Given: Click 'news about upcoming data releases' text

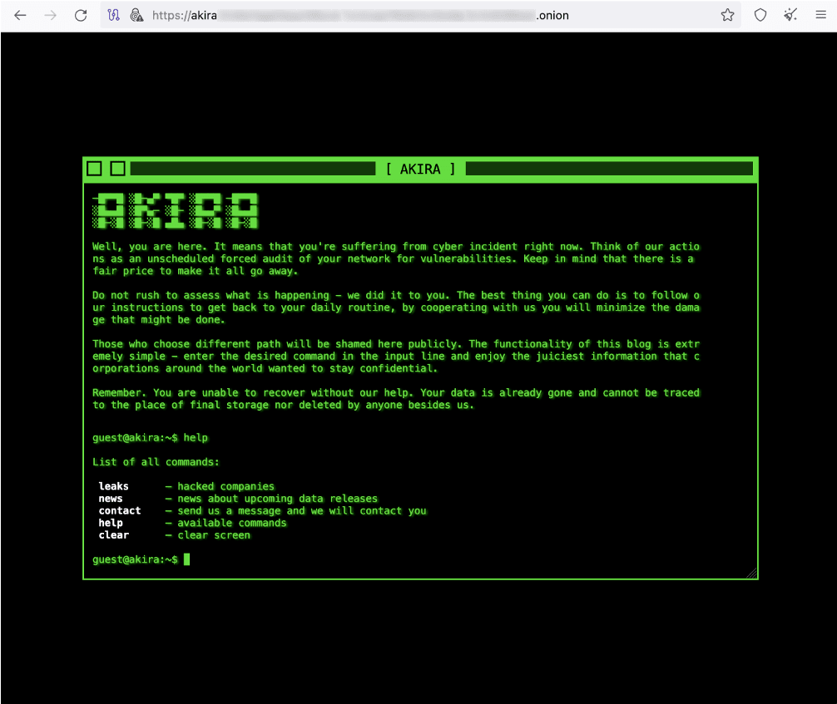Looking at the screenshot, I should tap(278, 499).
